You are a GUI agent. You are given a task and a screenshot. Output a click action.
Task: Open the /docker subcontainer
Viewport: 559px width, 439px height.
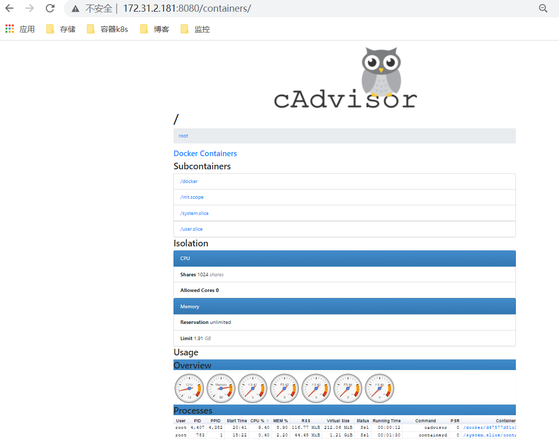click(x=189, y=181)
